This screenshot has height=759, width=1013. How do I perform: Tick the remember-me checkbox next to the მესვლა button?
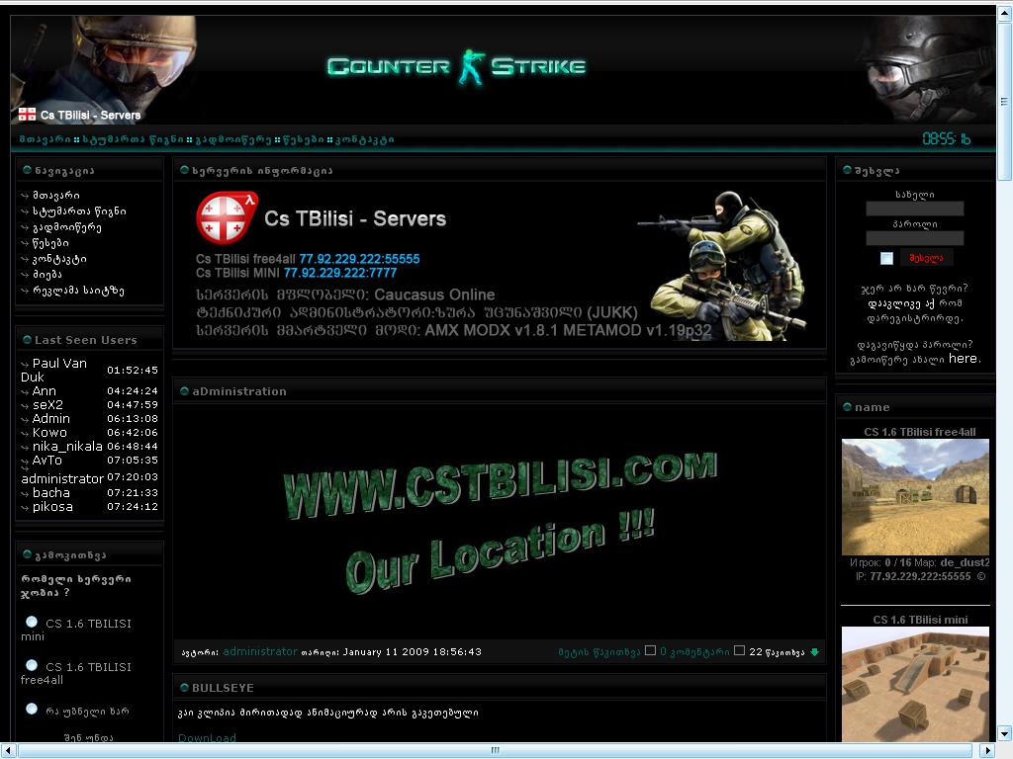[x=886, y=258]
